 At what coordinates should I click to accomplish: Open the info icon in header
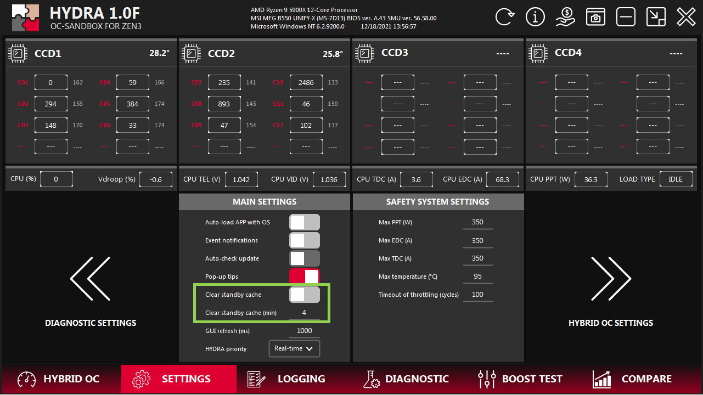point(535,17)
